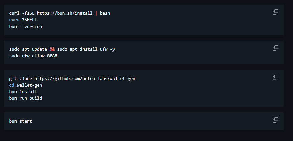Copy the curl bun install code block
Viewport: 293px width, 141px height.
click(275, 12)
